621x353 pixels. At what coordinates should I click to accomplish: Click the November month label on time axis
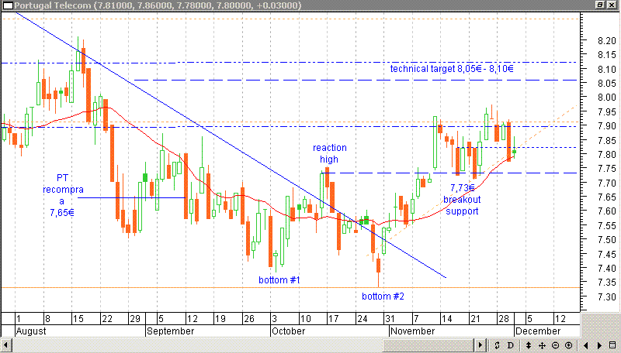pyautogui.click(x=413, y=331)
